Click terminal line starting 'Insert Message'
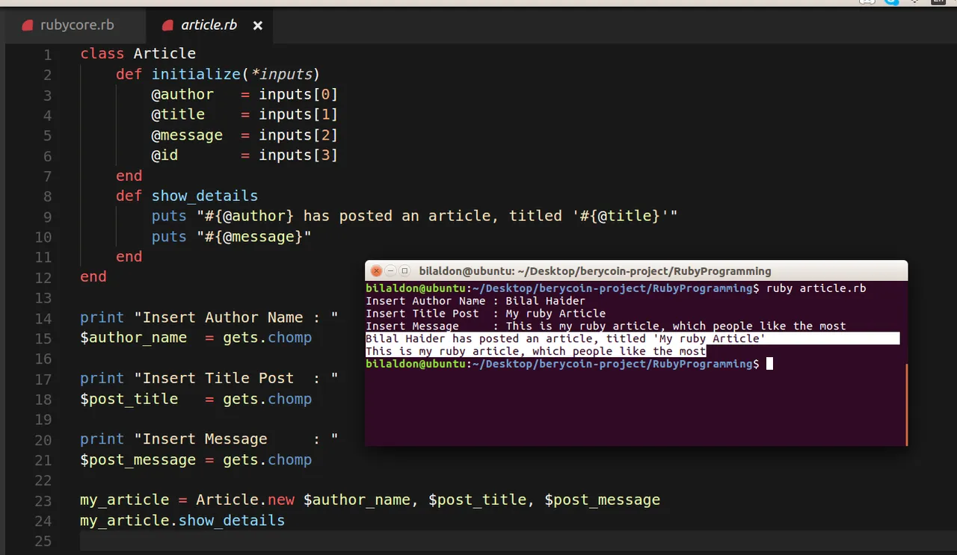Screen dimensions: 957x555 click(x=606, y=326)
